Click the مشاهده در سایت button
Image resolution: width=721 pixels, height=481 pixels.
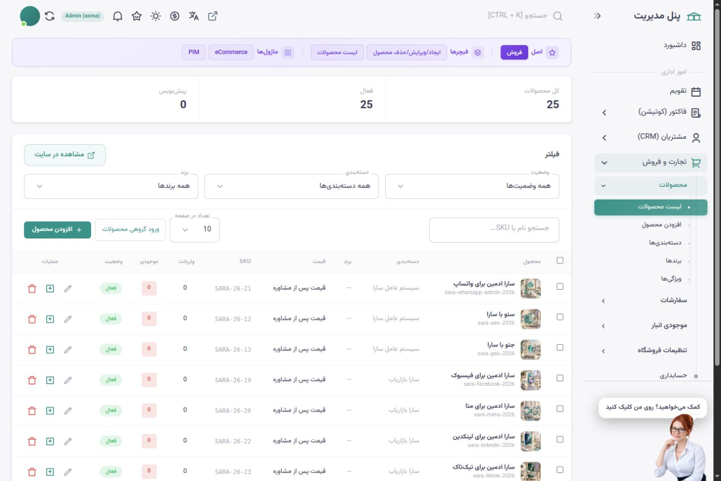point(65,155)
